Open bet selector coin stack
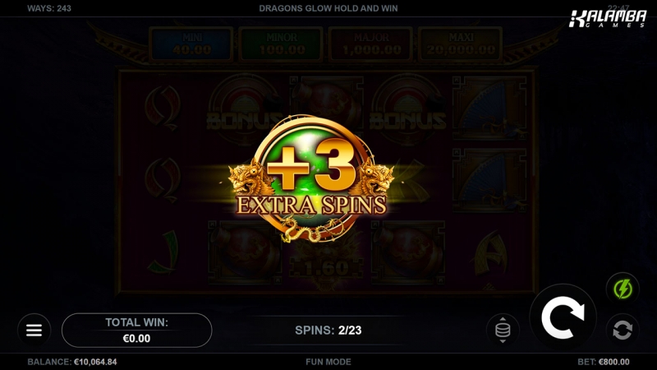 (503, 331)
